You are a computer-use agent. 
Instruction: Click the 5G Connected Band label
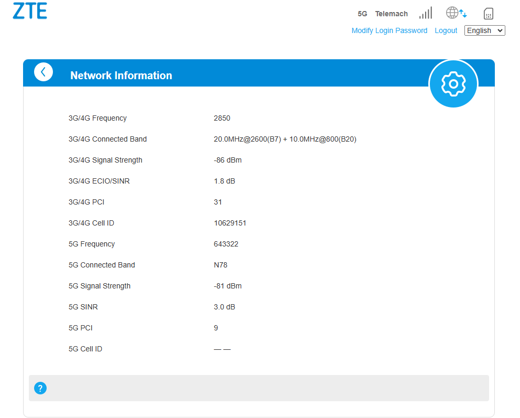[x=102, y=265]
